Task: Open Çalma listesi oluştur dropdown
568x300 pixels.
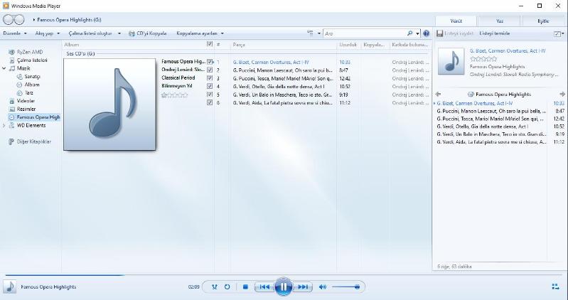Action: pyautogui.click(x=94, y=33)
